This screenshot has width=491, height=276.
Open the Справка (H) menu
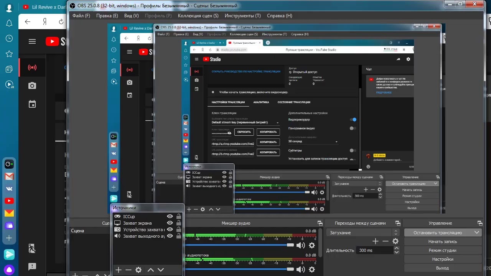tap(279, 16)
